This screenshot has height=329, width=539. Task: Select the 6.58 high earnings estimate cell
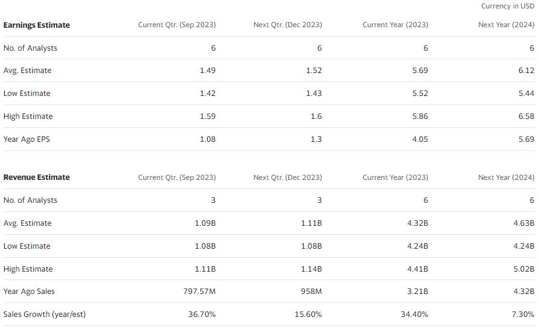(526, 116)
